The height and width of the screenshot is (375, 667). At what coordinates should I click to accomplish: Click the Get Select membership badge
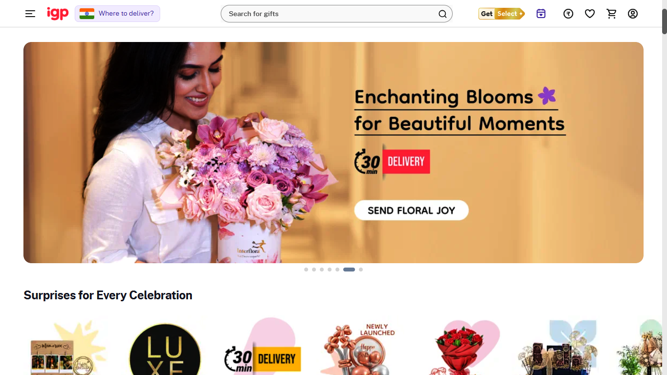(501, 14)
